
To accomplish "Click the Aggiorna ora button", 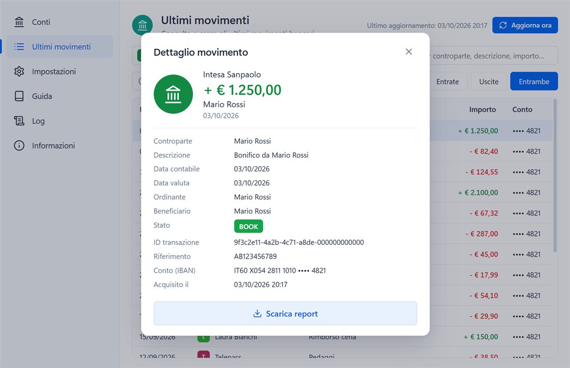I will (x=525, y=25).
